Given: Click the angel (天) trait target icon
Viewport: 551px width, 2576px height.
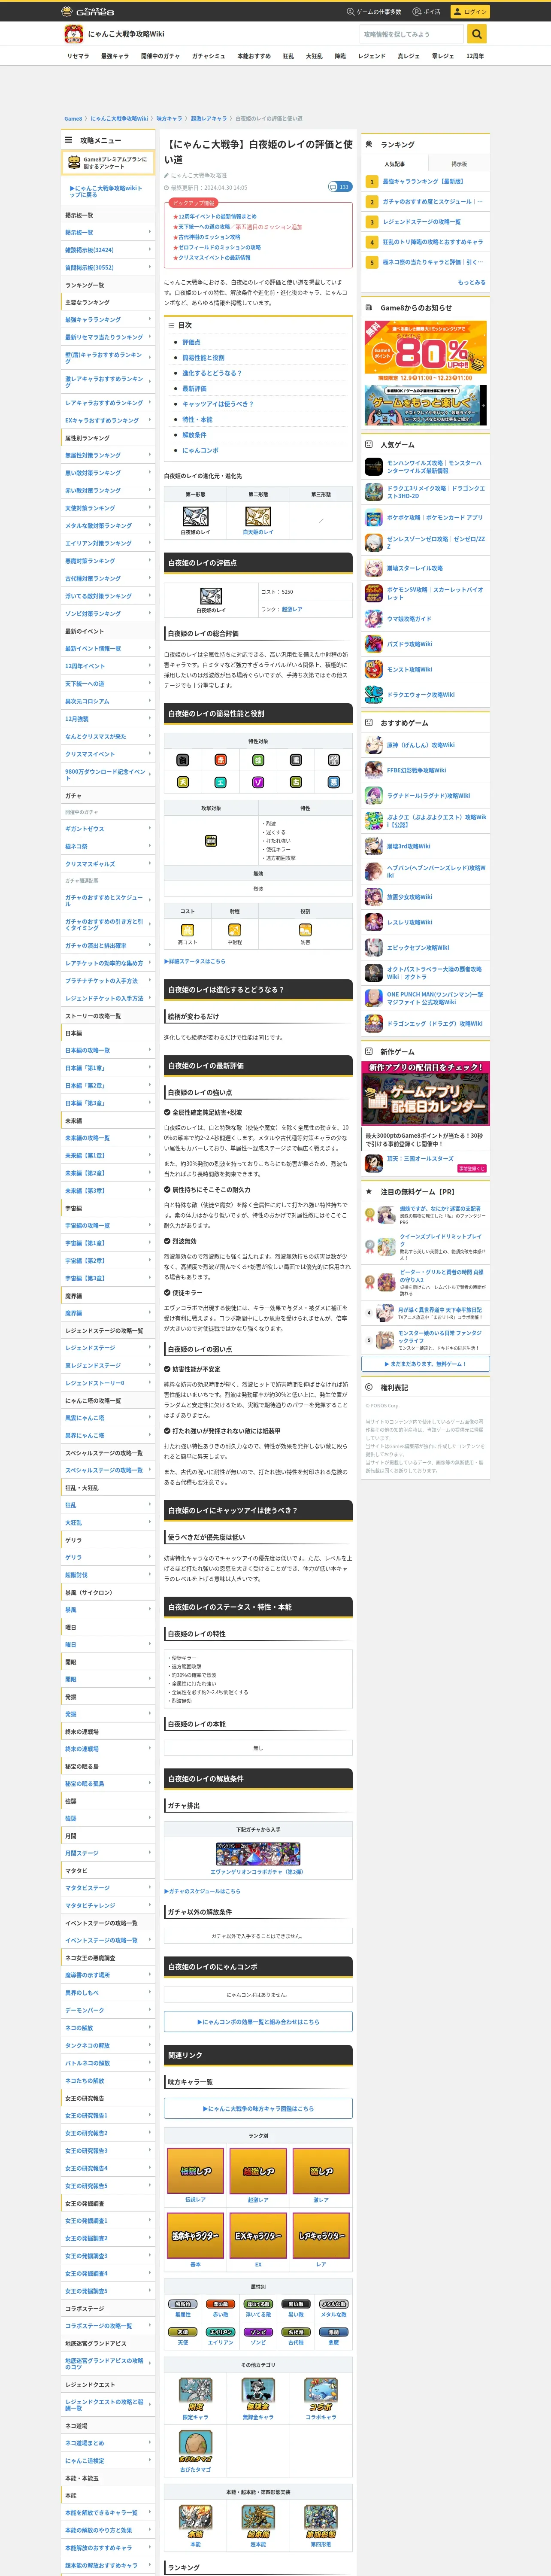Looking at the screenshot, I should tap(183, 782).
